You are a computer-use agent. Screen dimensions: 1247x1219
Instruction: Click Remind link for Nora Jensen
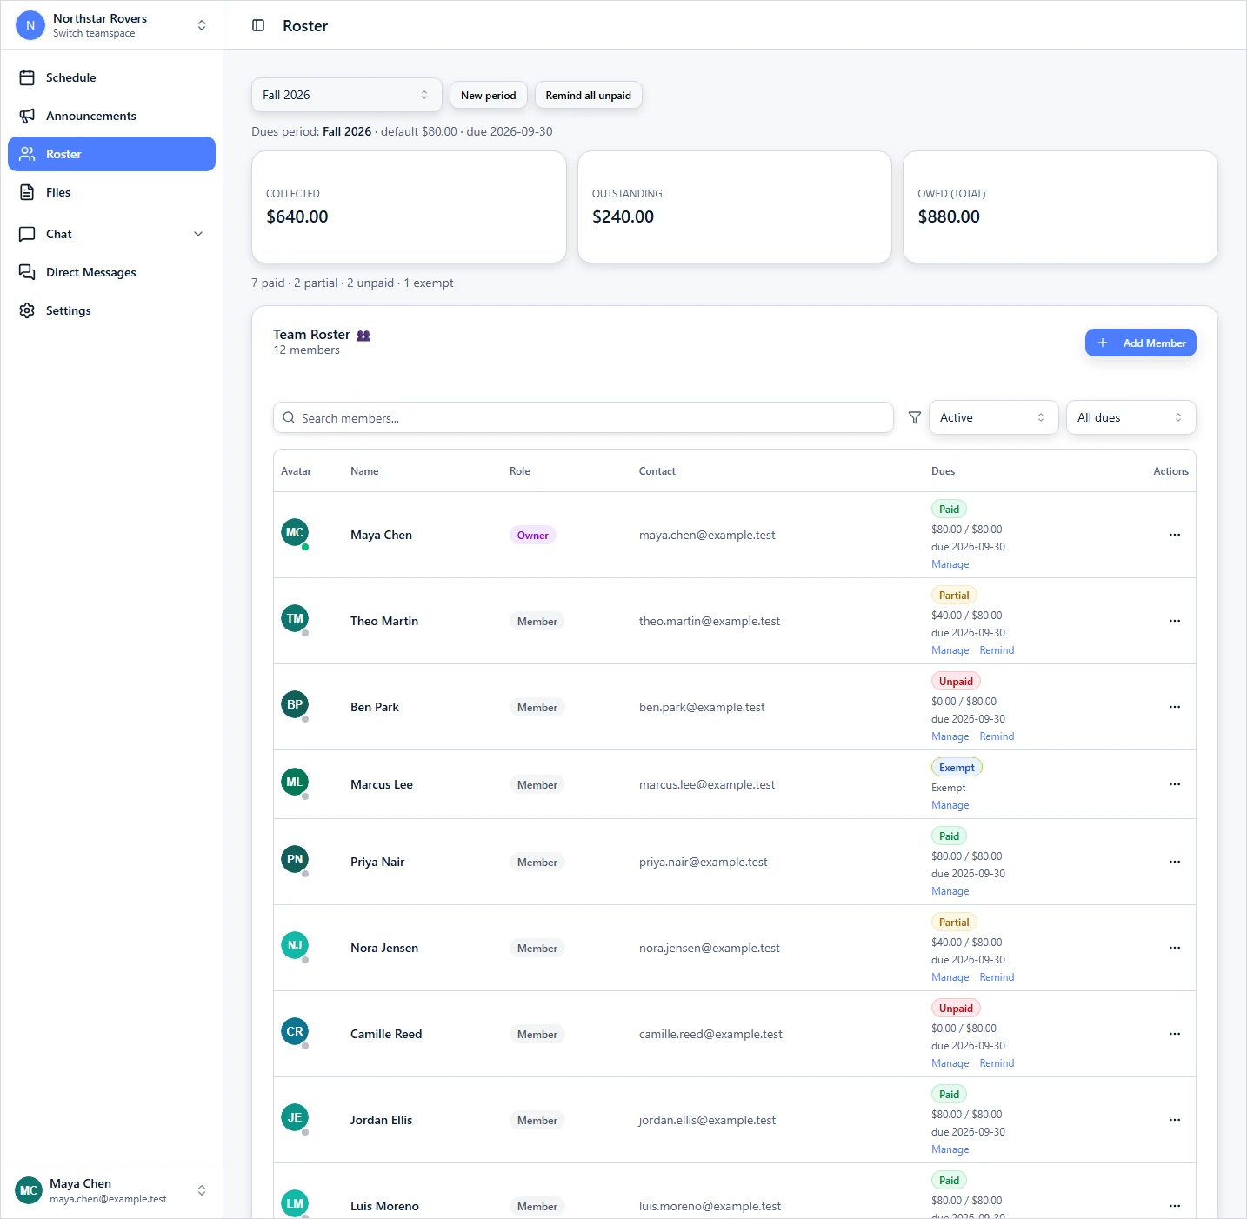pyautogui.click(x=997, y=977)
